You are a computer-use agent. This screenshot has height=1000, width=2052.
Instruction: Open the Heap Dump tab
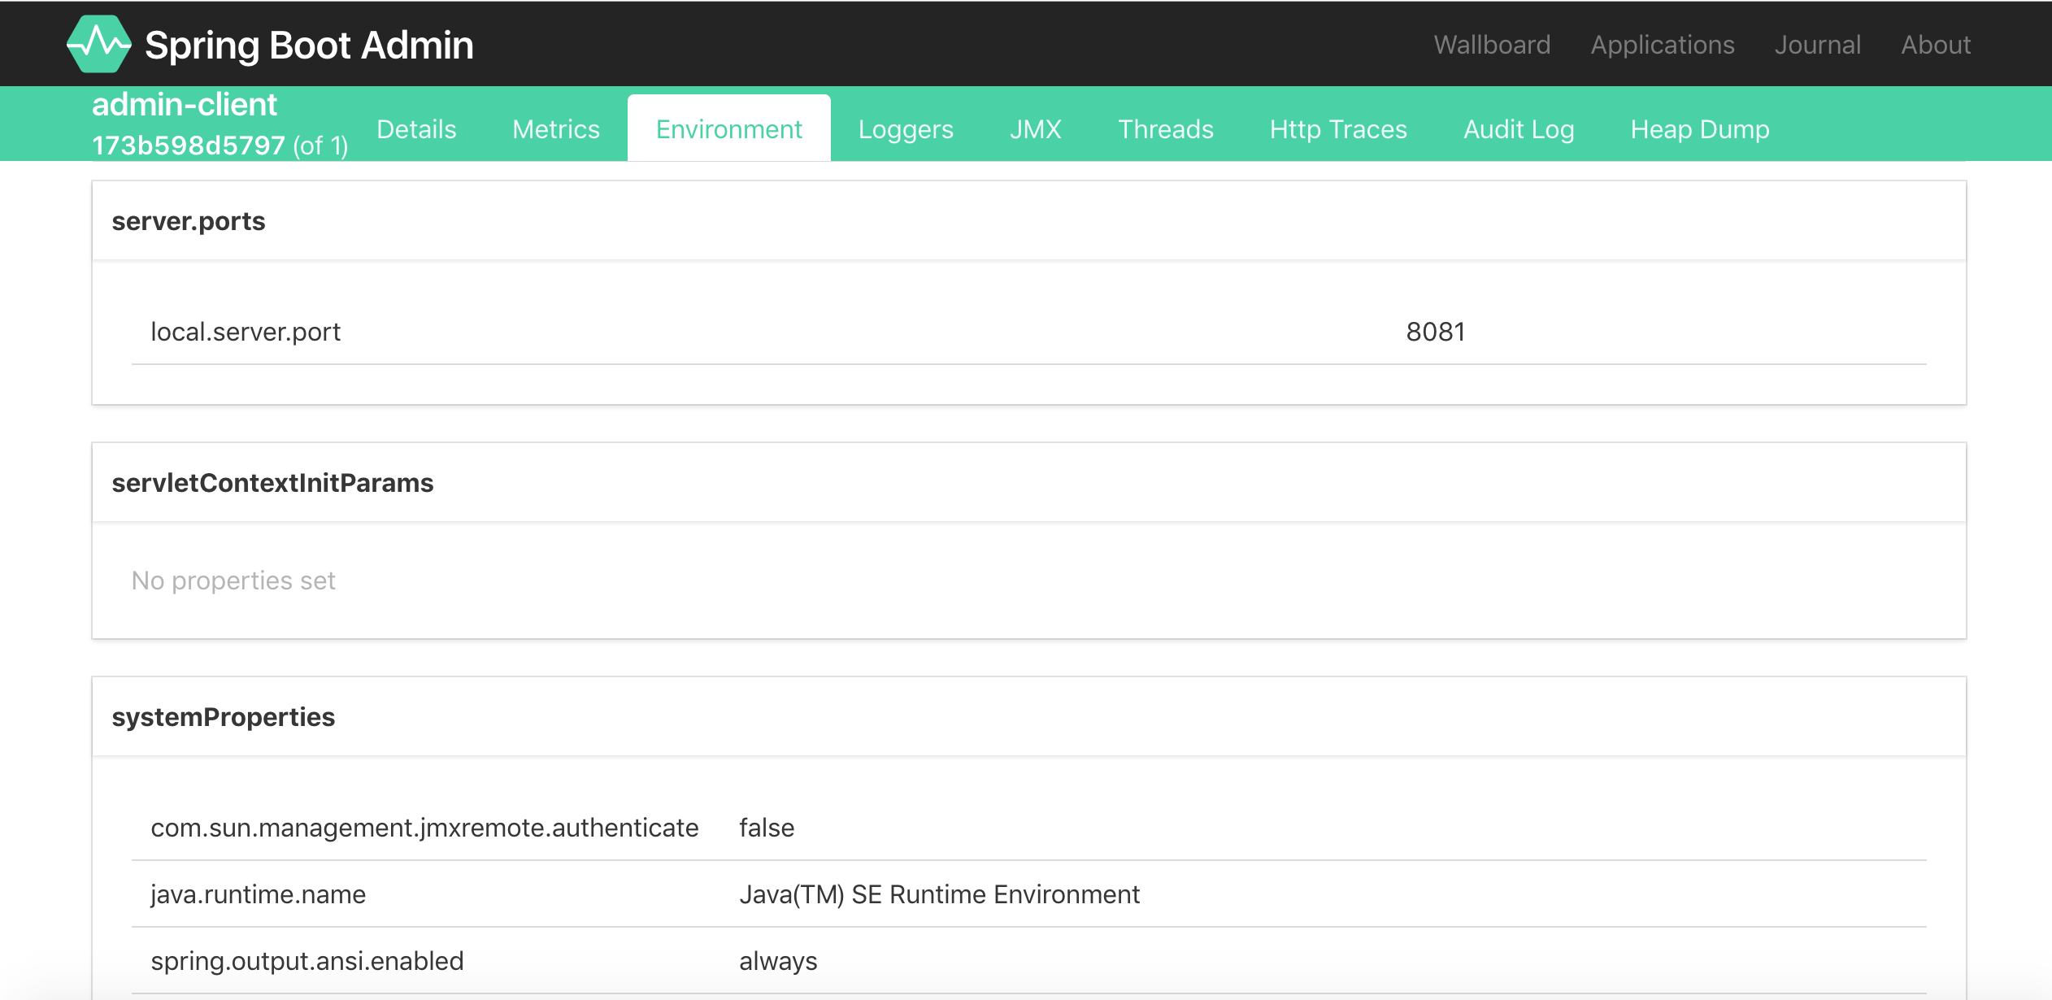(1700, 129)
